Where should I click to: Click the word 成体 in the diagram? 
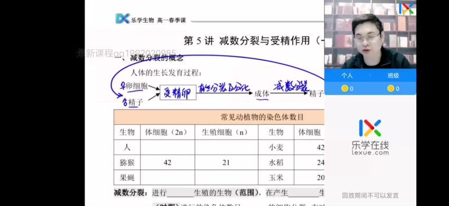point(262,93)
